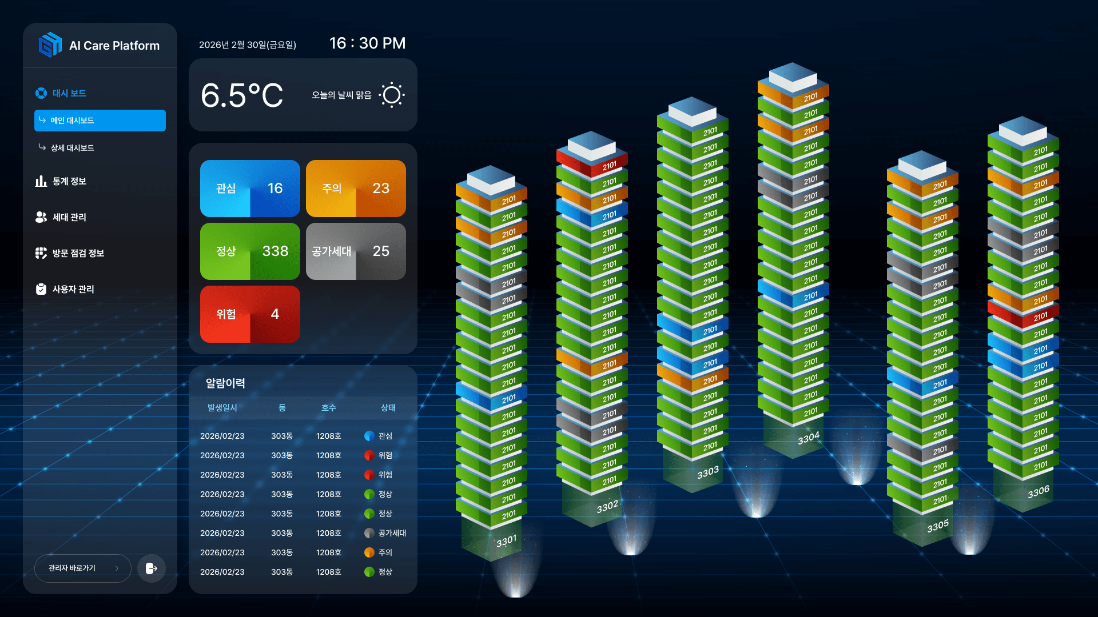This screenshot has width=1098, height=617.
Task: Click the date 2026년 2월 30일(금요일)
Action: click(248, 45)
